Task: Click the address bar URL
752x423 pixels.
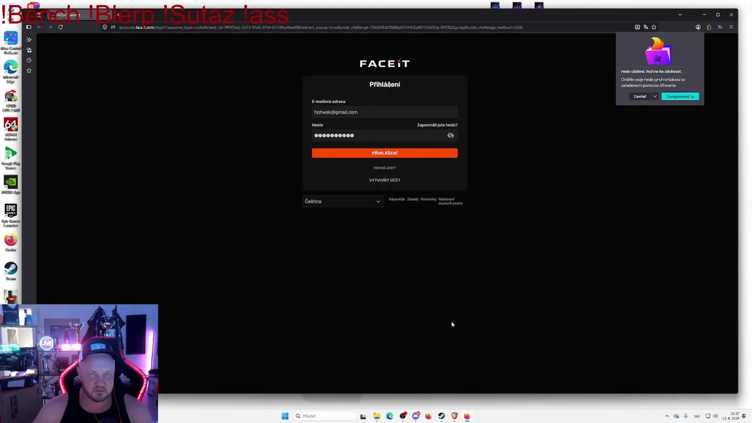Action: 320,27
